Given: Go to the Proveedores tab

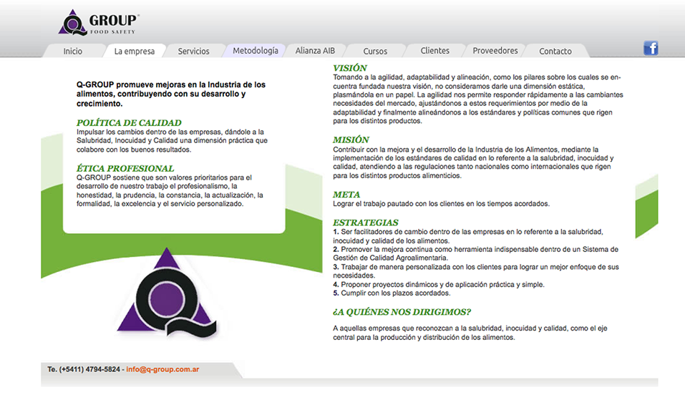Looking at the screenshot, I should click(x=495, y=51).
